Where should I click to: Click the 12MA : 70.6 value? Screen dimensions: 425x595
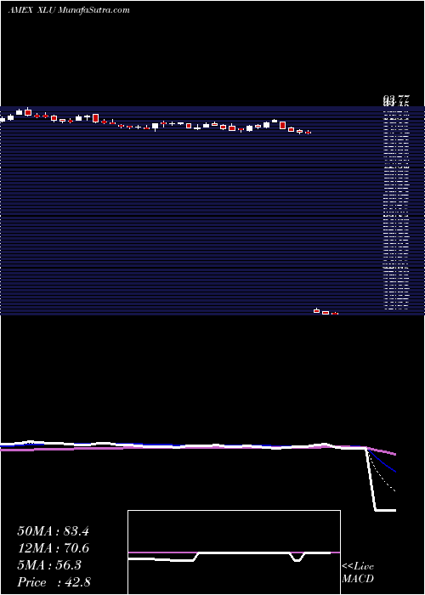pyautogui.click(x=53, y=548)
